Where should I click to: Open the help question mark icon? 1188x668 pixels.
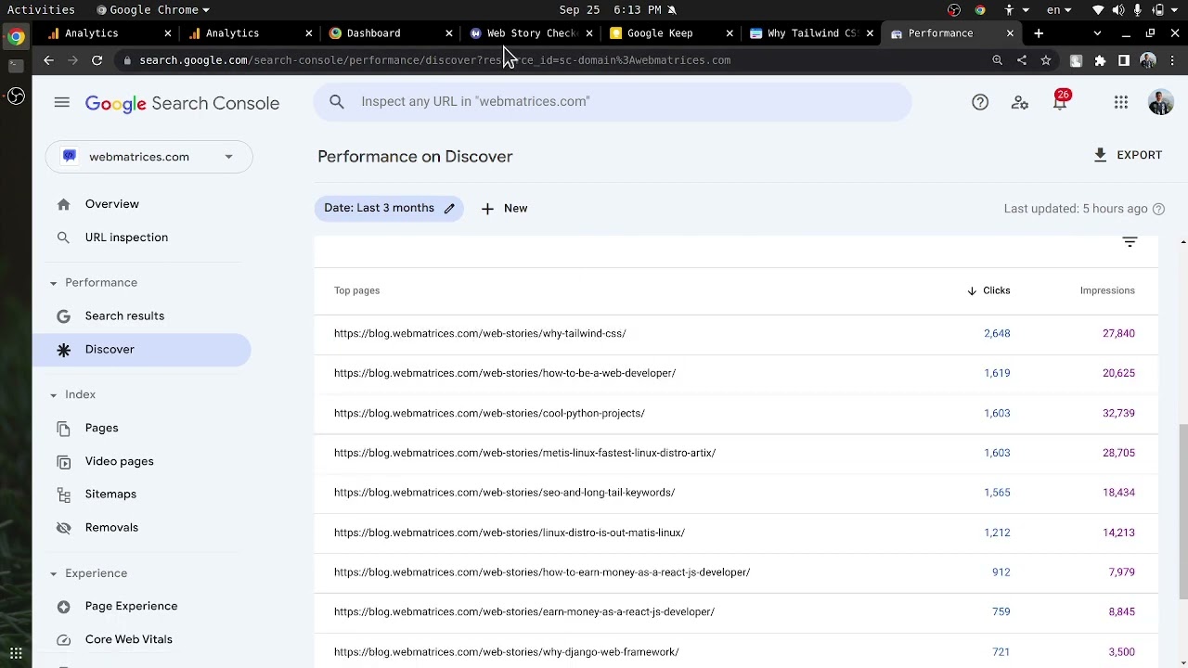(x=980, y=103)
